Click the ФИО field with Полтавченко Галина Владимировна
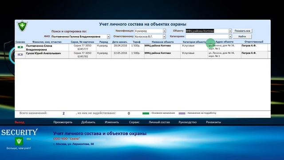 [79, 36]
